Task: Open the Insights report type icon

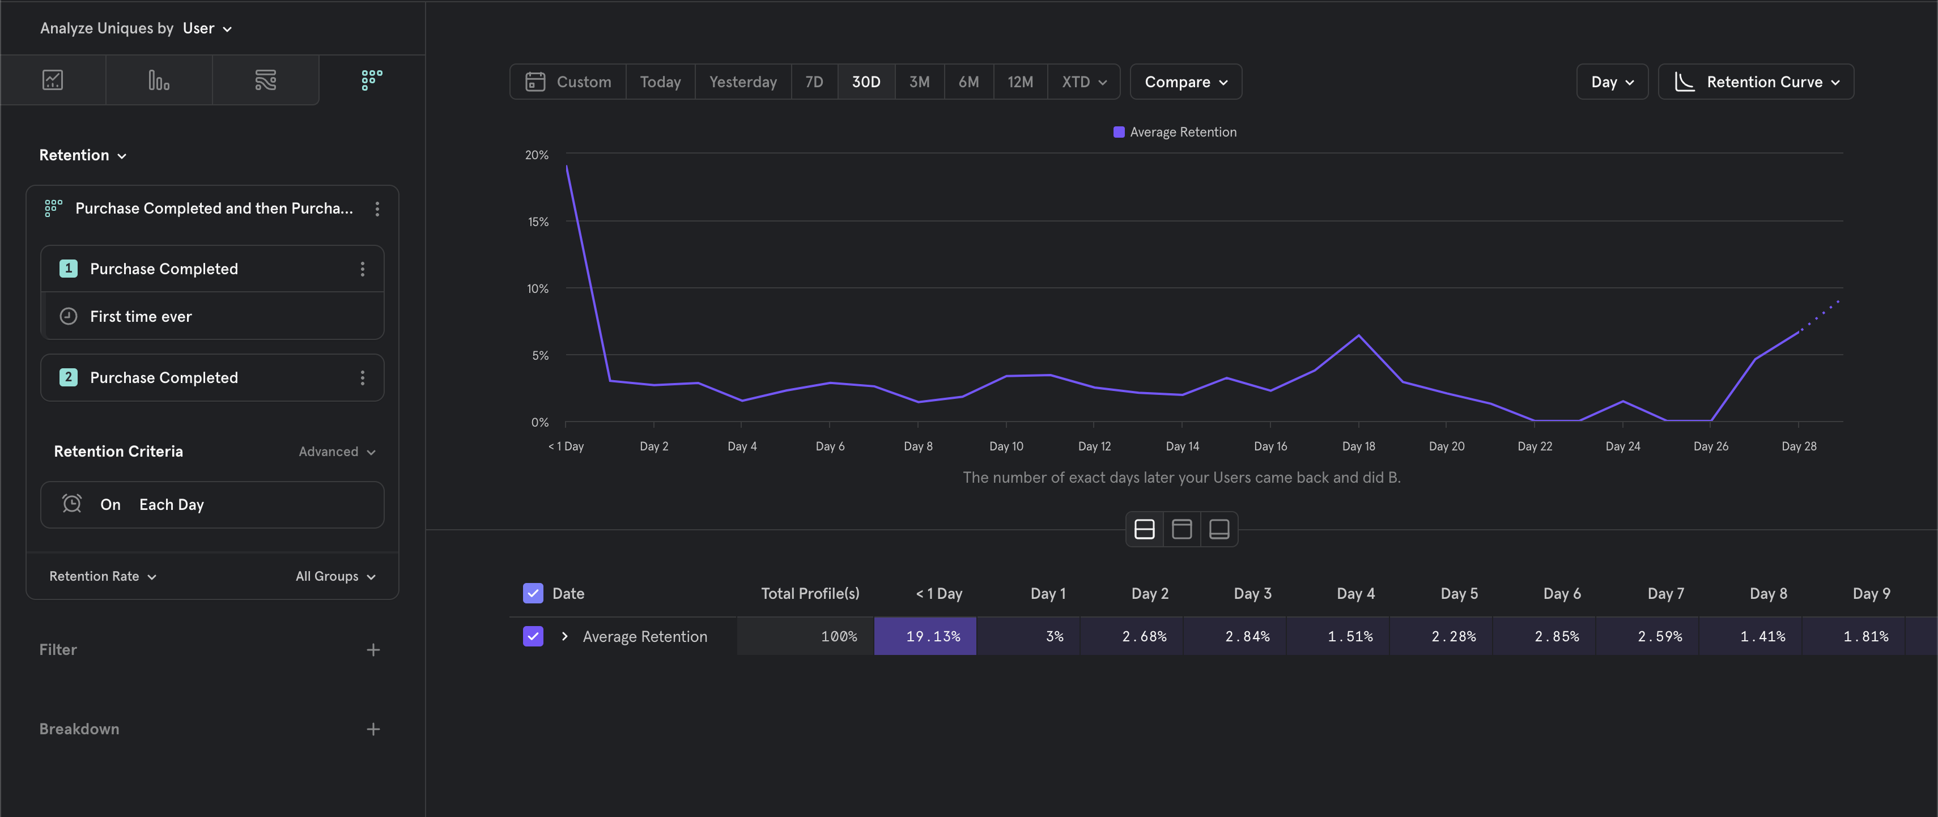Action: pos(53,80)
